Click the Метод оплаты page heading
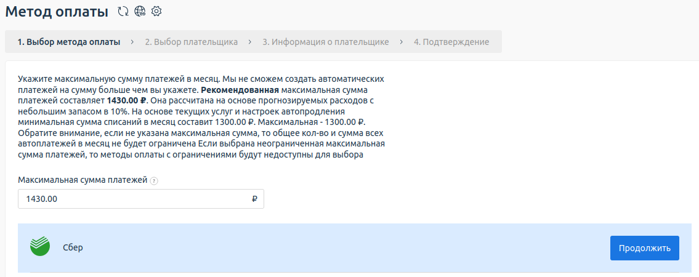699x277 pixels. (x=57, y=11)
